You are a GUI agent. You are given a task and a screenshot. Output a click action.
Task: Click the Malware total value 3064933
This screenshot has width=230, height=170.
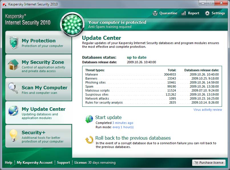click(170, 74)
